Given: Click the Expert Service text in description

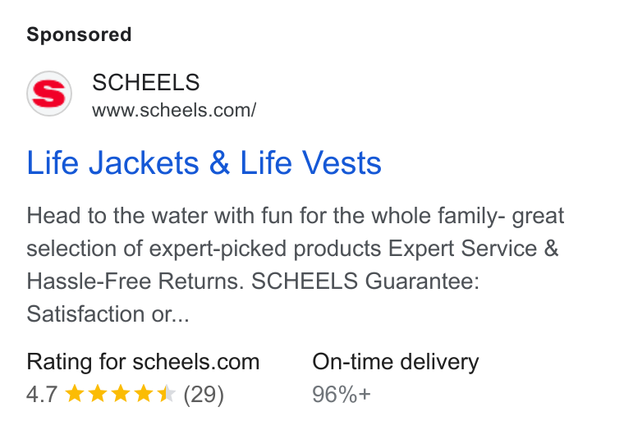Looking at the screenshot, I should (x=461, y=248).
